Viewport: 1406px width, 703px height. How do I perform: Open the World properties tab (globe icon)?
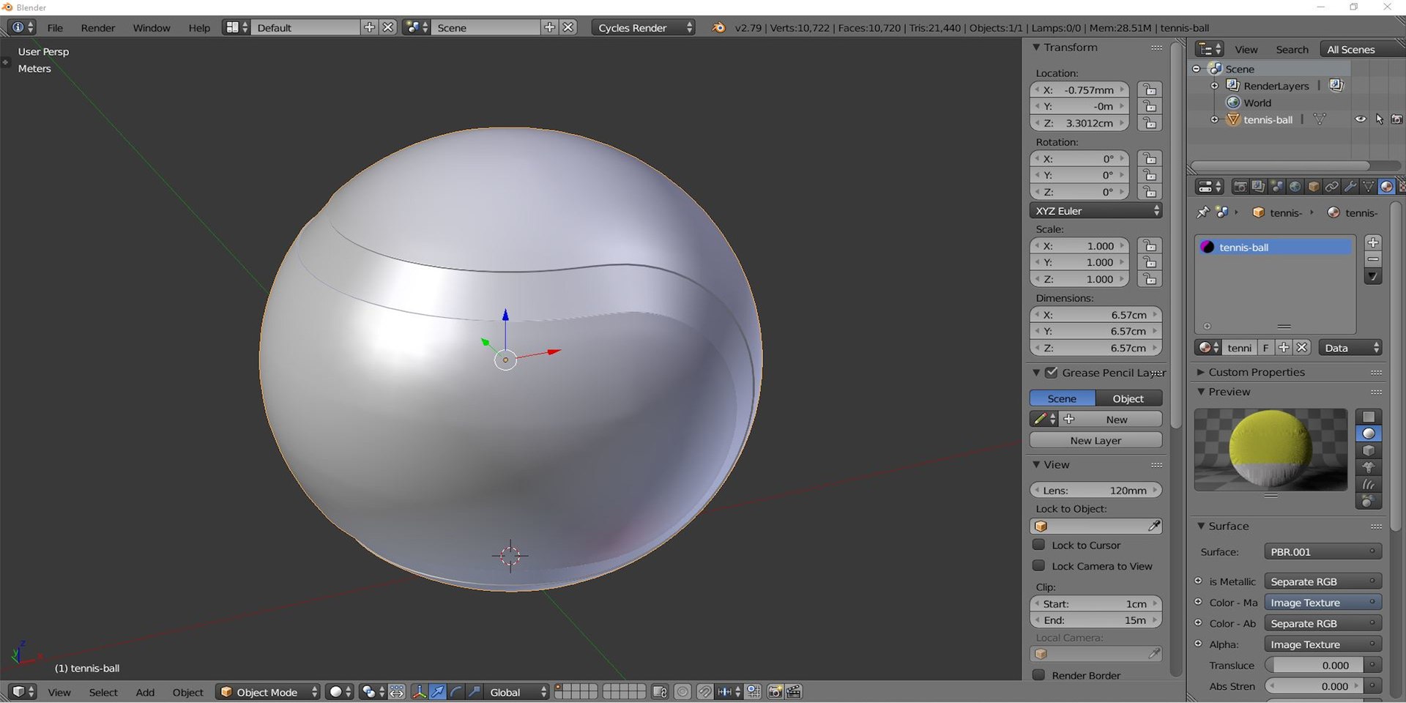click(x=1295, y=187)
